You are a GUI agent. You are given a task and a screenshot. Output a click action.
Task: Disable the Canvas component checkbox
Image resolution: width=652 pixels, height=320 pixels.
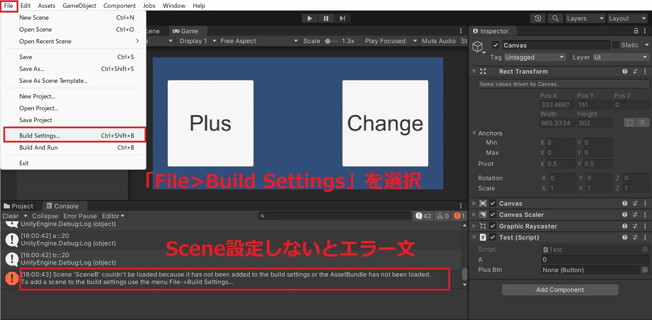[x=493, y=203]
